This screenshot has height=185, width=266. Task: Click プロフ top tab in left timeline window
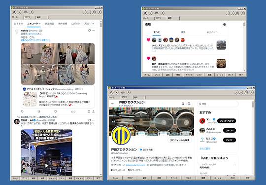(x=29, y=17)
